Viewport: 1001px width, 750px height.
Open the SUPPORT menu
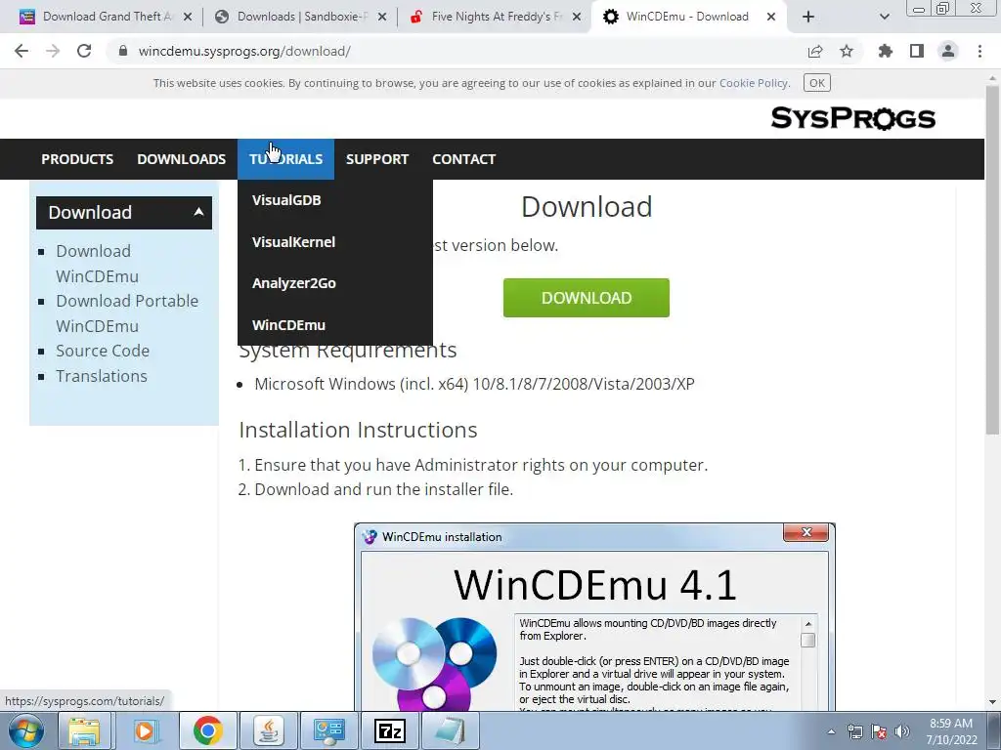click(377, 159)
